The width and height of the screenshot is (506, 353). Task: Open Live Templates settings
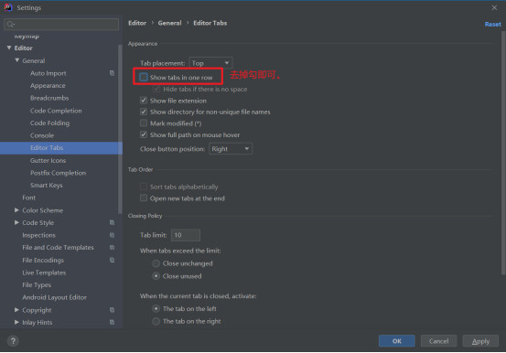point(44,273)
